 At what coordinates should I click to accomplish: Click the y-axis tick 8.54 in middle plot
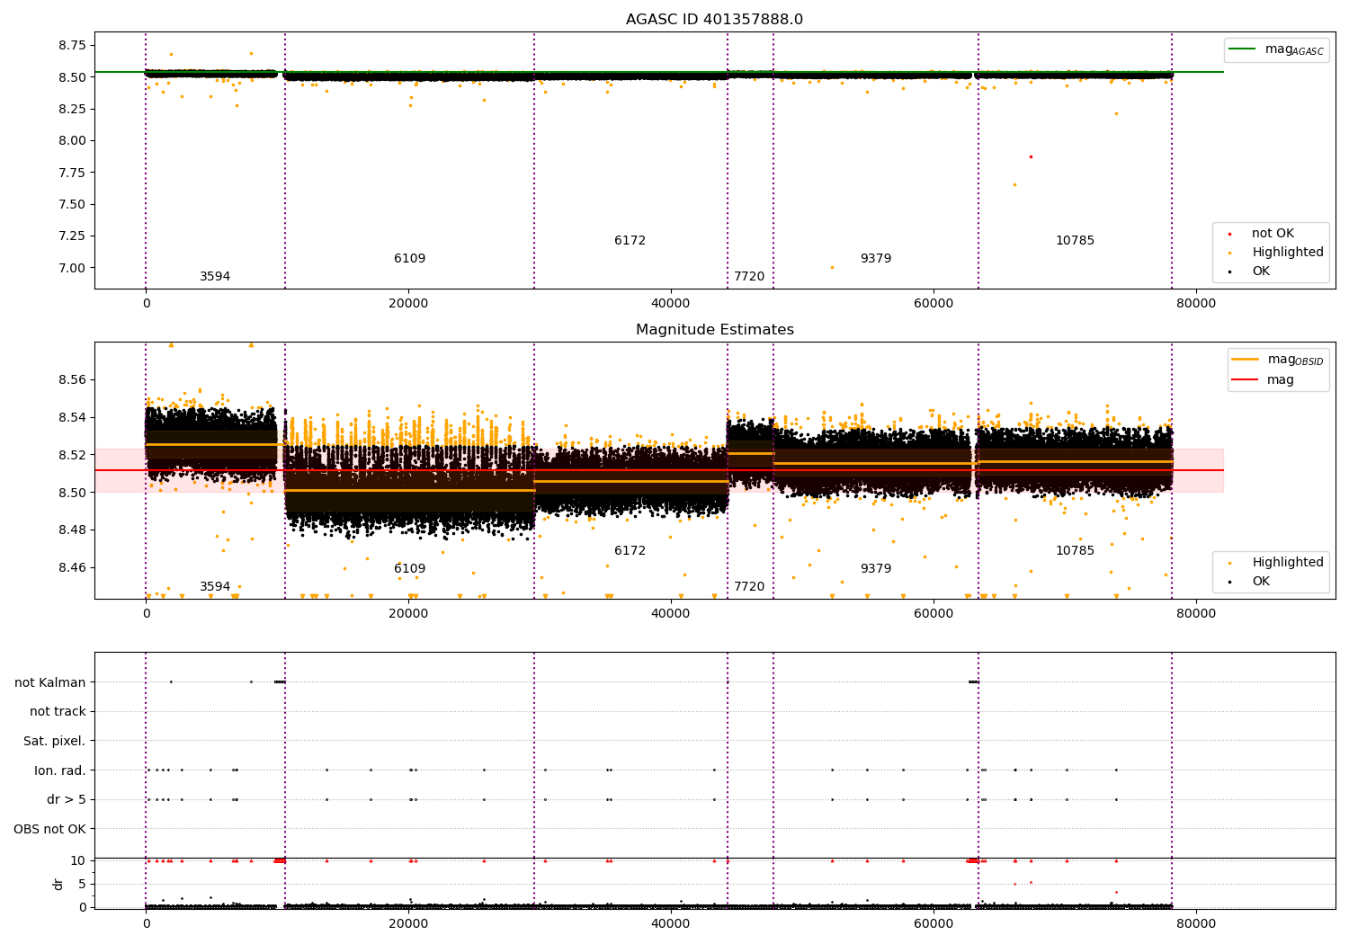pyautogui.click(x=71, y=417)
